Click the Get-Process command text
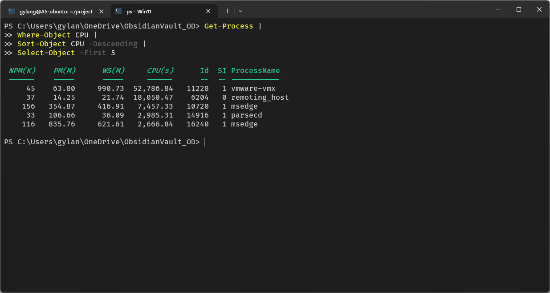Screen dimensions: 550x293 (228, 26)
